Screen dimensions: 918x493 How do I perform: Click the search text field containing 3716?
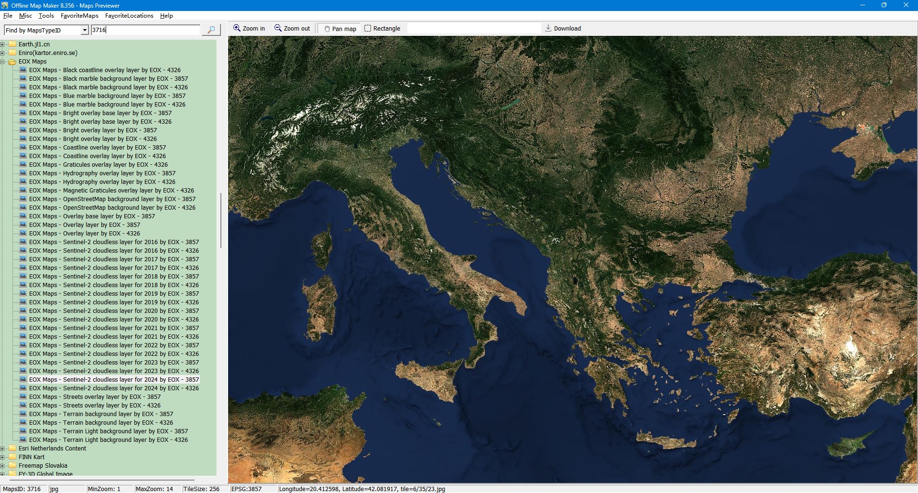(145, 30)
